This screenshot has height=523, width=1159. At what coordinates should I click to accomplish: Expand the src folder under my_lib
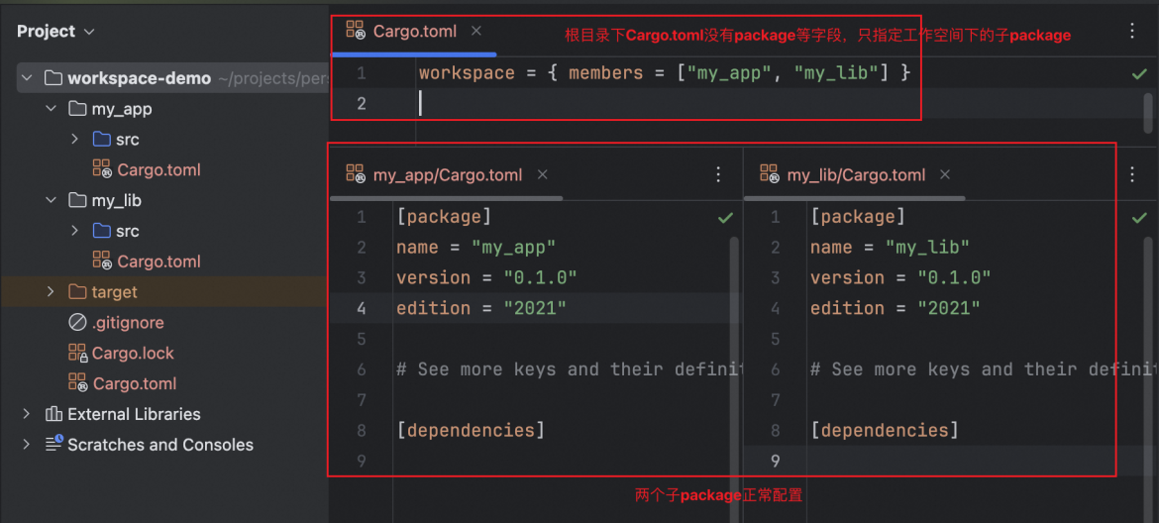[74, 231]
